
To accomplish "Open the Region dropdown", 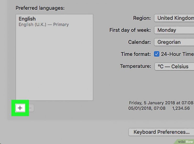I will pyautogui.click(x=174, y=18).
